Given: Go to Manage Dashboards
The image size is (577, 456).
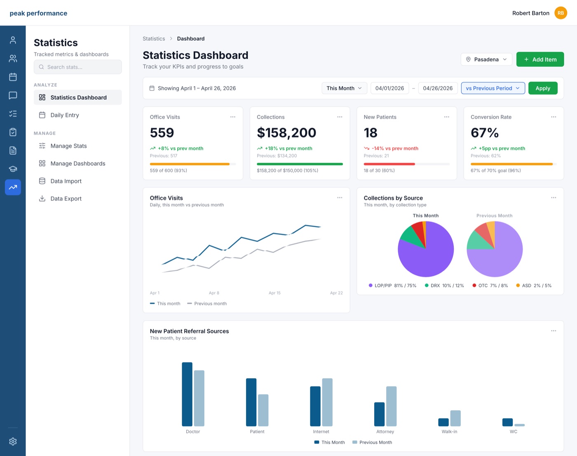Looking at the screenshot, I should (x=78, y=163).
